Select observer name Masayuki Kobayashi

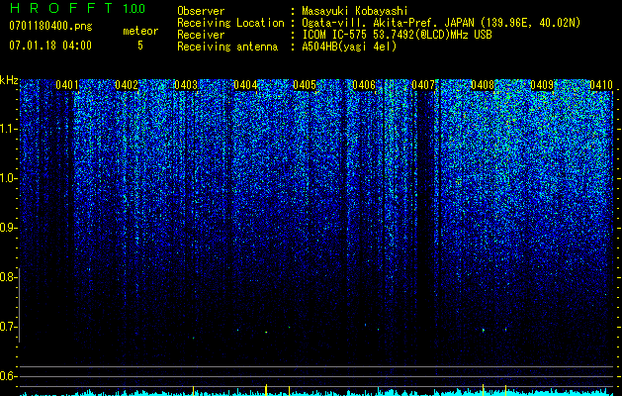pyautogui.click(x=355, y=11)
